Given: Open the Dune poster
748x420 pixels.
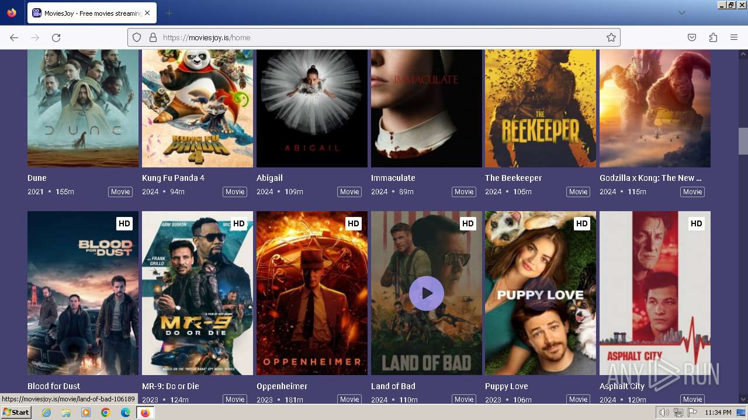Looking at the screenshot, I should click(83, 108).
